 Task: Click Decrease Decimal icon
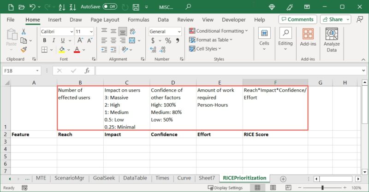pos(163,50)
